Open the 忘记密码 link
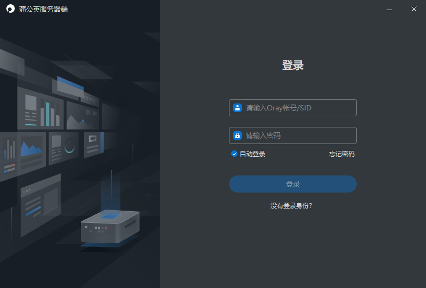426x288 pixels. pyautogui.click(x=341, y=154)
